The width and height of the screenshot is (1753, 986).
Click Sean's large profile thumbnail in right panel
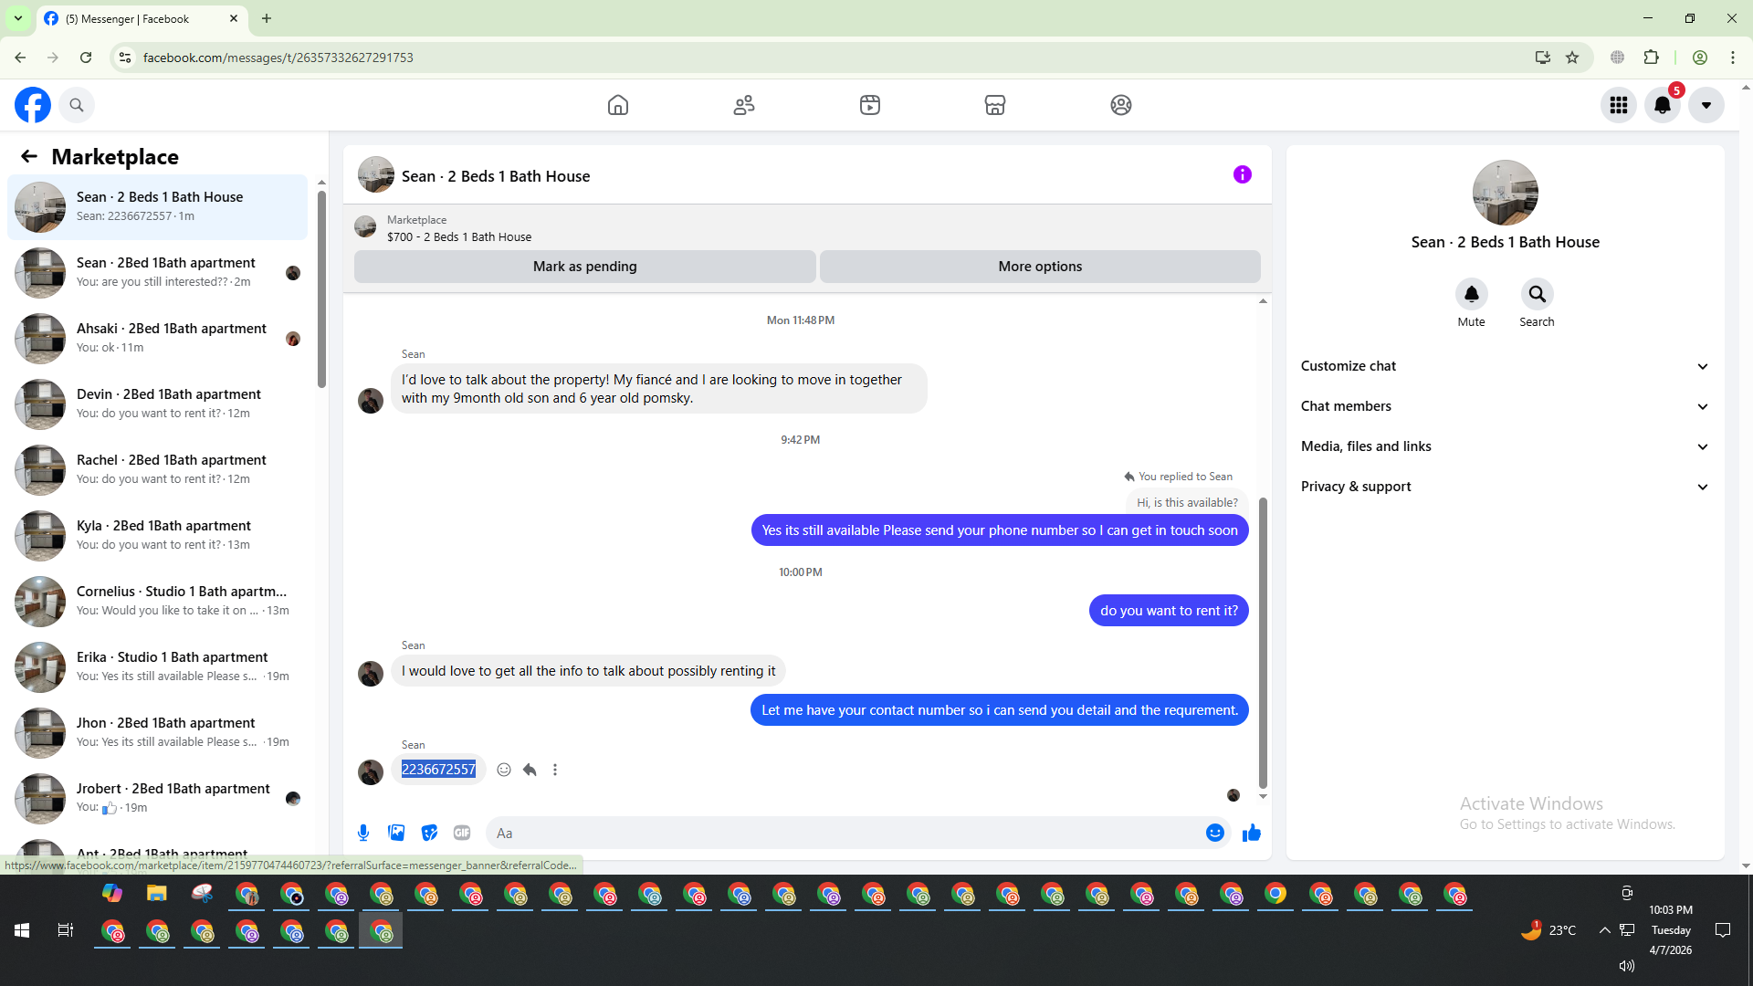[x=1506, y=193]
